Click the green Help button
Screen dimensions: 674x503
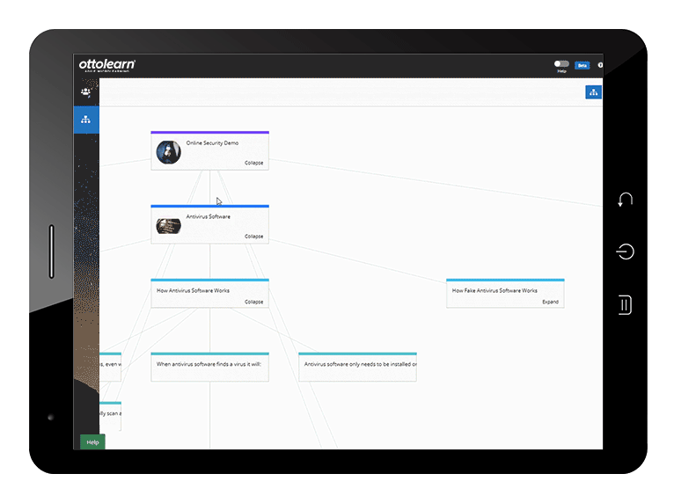[92, 442]
